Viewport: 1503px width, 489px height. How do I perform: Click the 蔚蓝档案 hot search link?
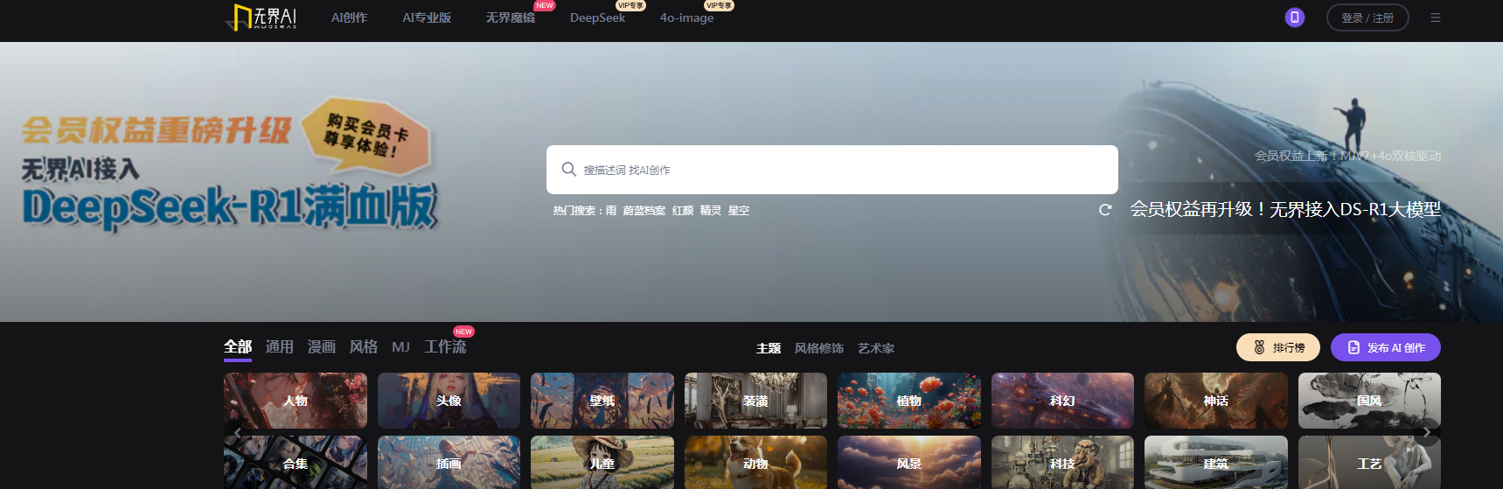pyautogui.click(x=644, y=211)
